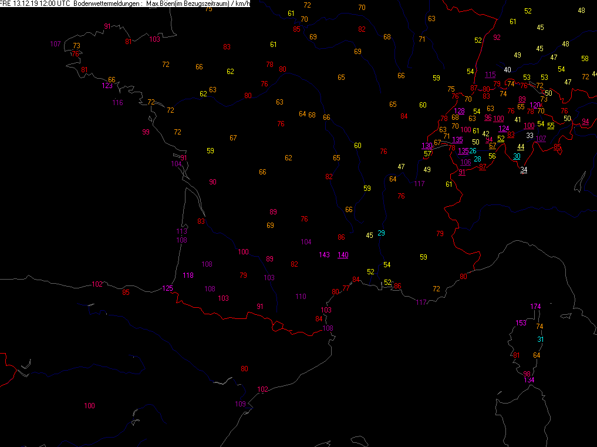This screenshot has width=597, height=447.
Task: Select the underlined 128 station value
Action: [x=460, y=111]
